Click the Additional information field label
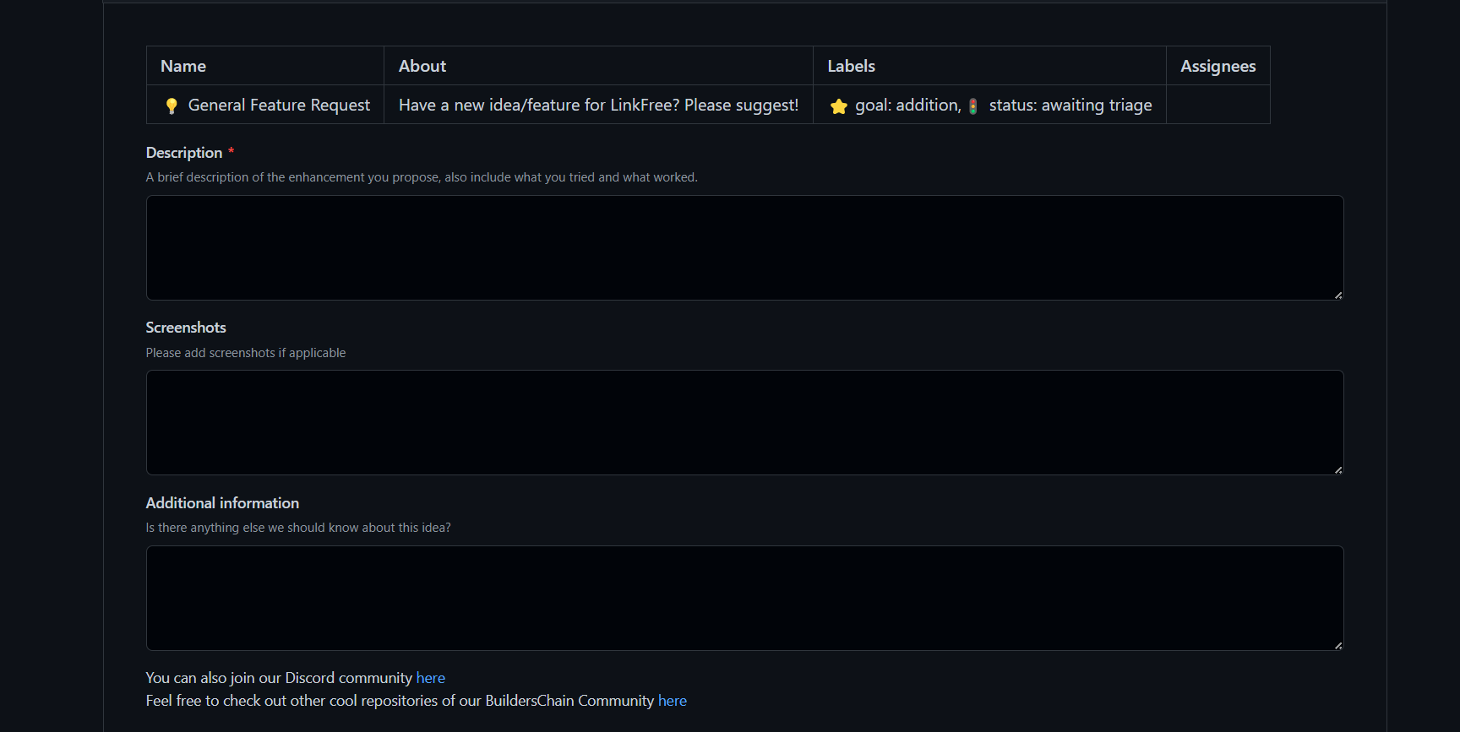 tap(222, 503)
